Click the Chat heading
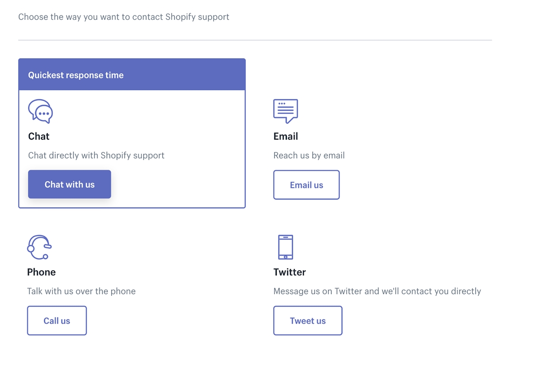 (39, 136)
